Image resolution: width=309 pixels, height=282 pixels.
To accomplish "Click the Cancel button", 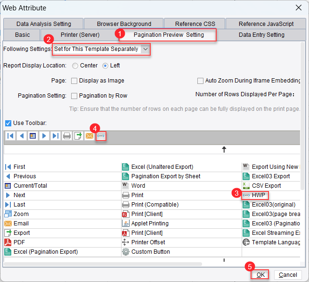I will coord(288,275).
